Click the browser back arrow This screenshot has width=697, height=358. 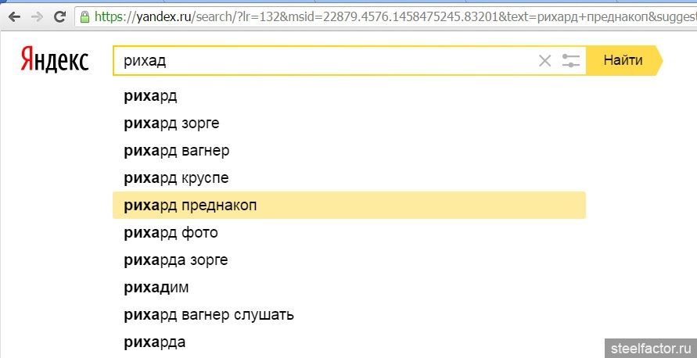point(15,17)
